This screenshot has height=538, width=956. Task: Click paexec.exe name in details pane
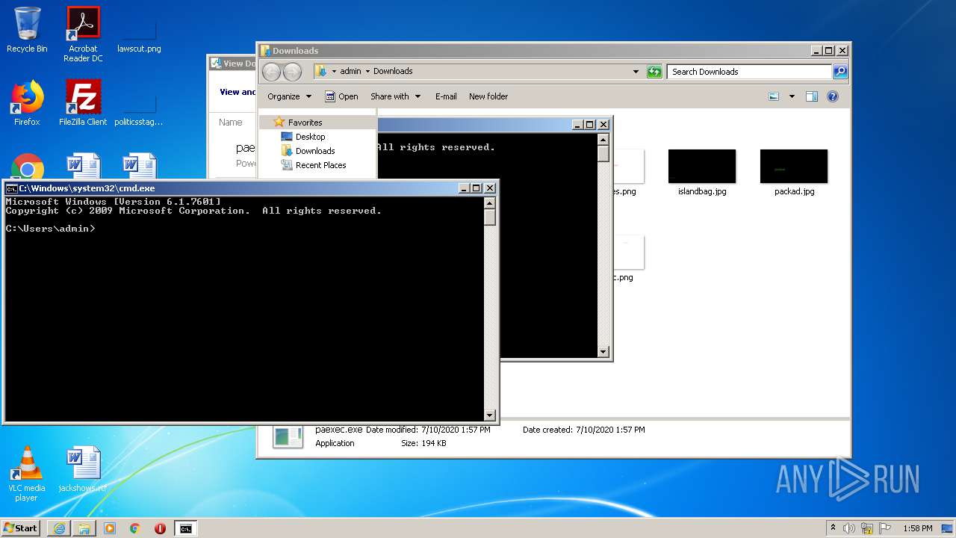(338, 430)
